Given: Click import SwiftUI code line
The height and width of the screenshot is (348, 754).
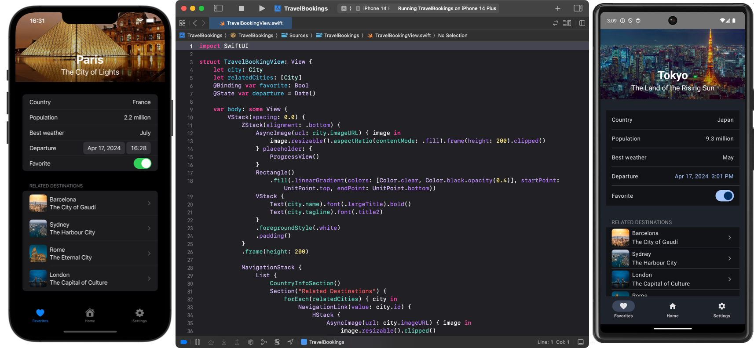Looking at the screenshot, I should pos(223,46).
